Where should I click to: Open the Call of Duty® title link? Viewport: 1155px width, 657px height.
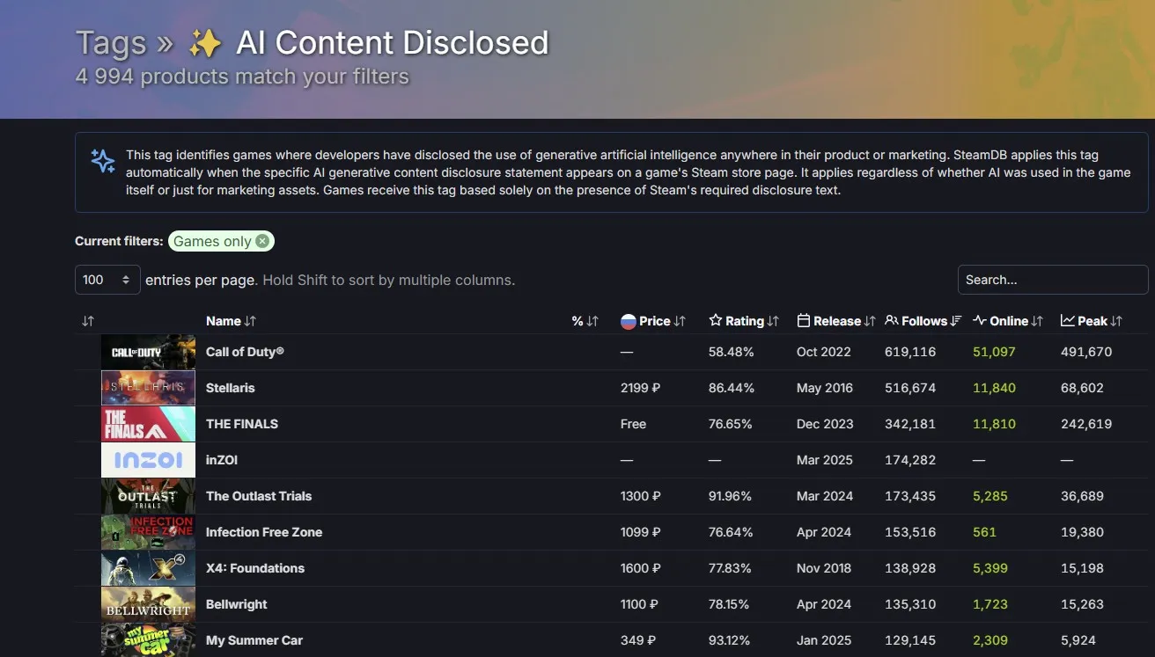(245, 352)
